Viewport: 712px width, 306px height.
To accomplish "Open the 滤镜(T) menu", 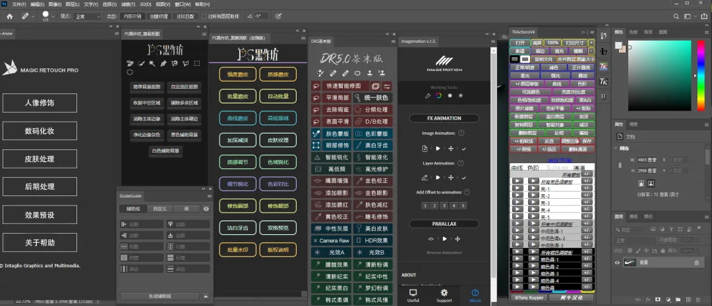I will (x=128, y=4).
